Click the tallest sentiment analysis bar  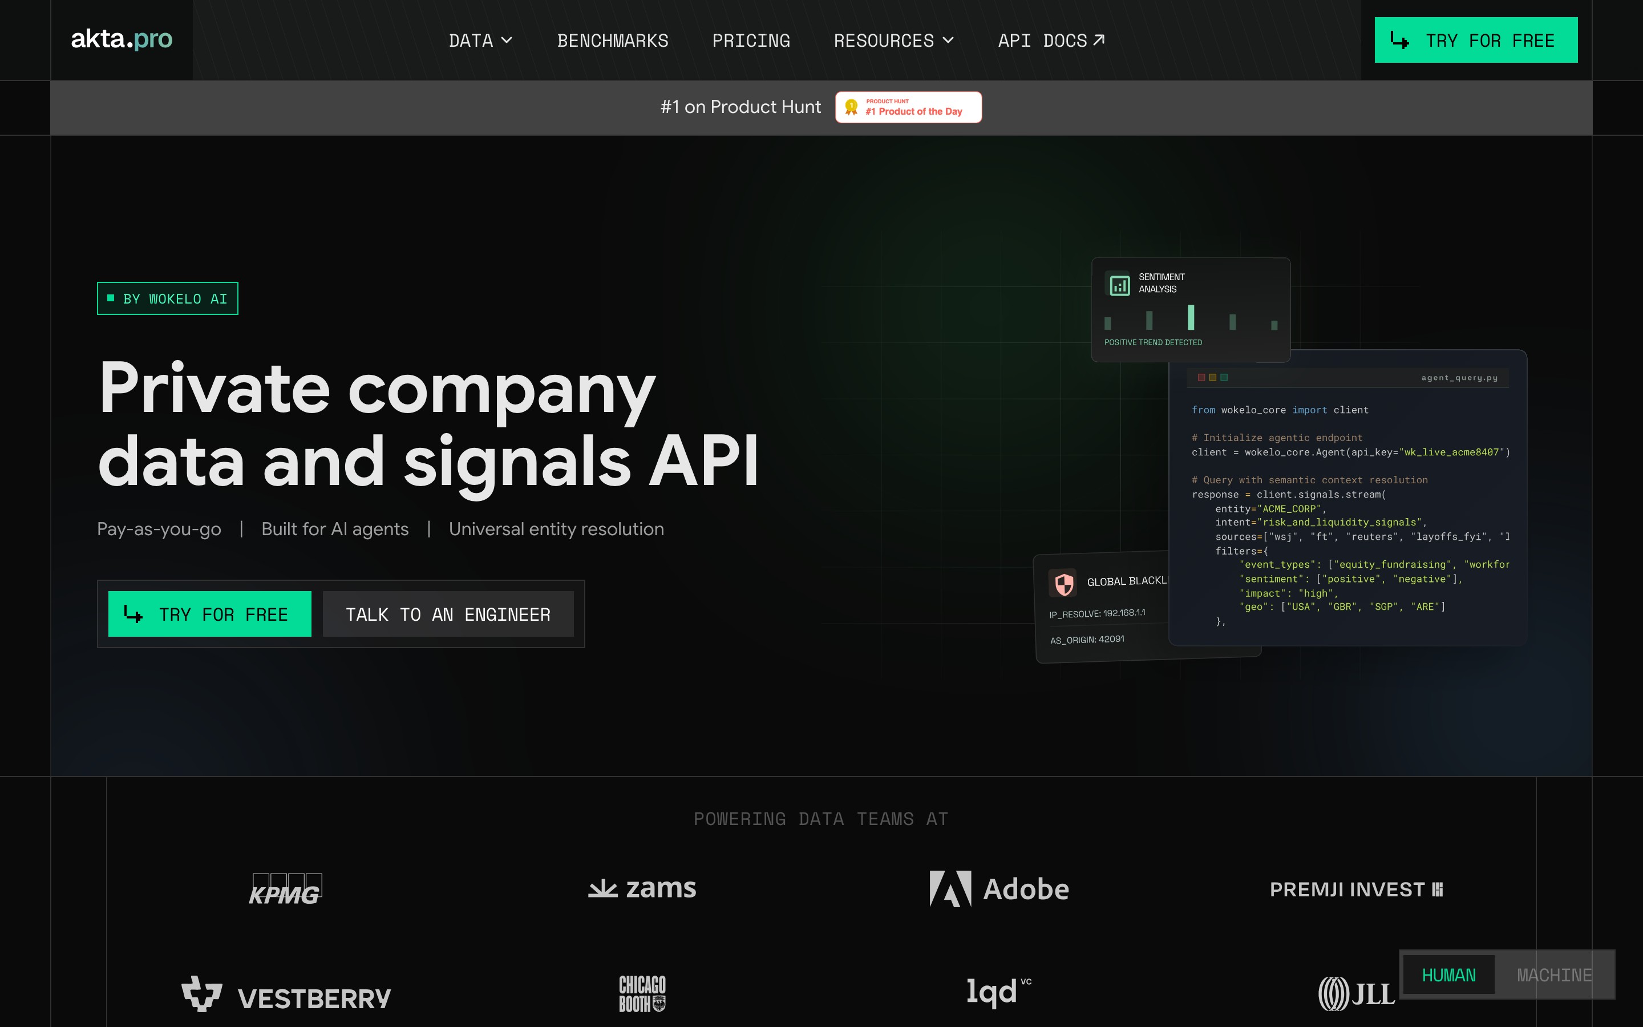pyautogui.click(x=1191, y=317)
